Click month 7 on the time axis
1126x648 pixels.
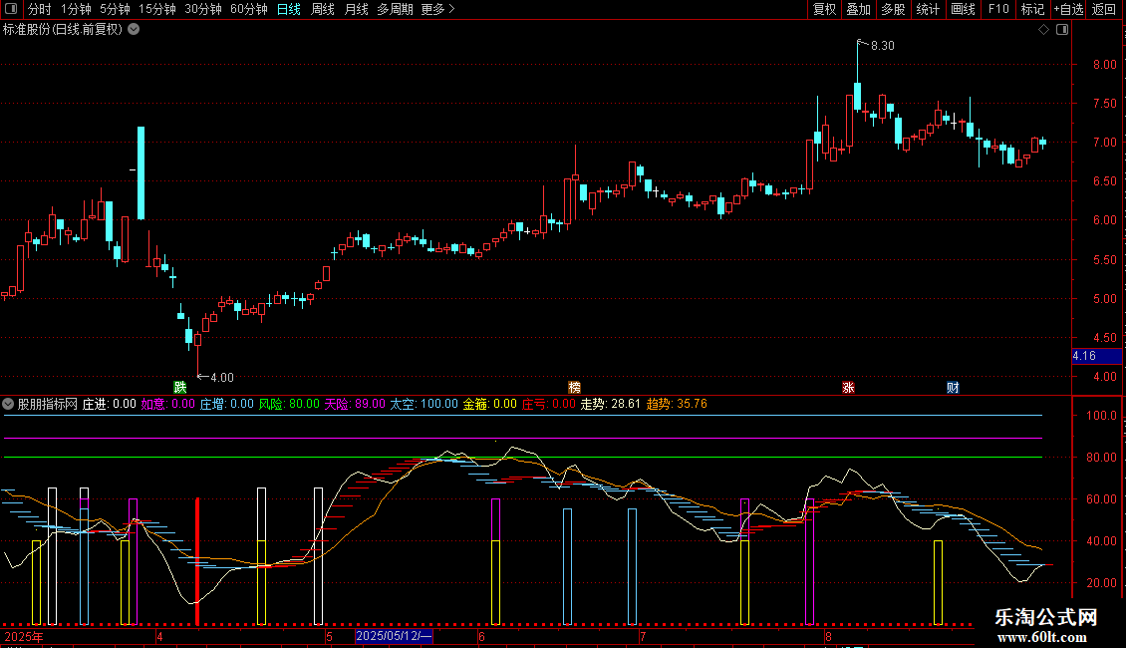tap(643, 636)
